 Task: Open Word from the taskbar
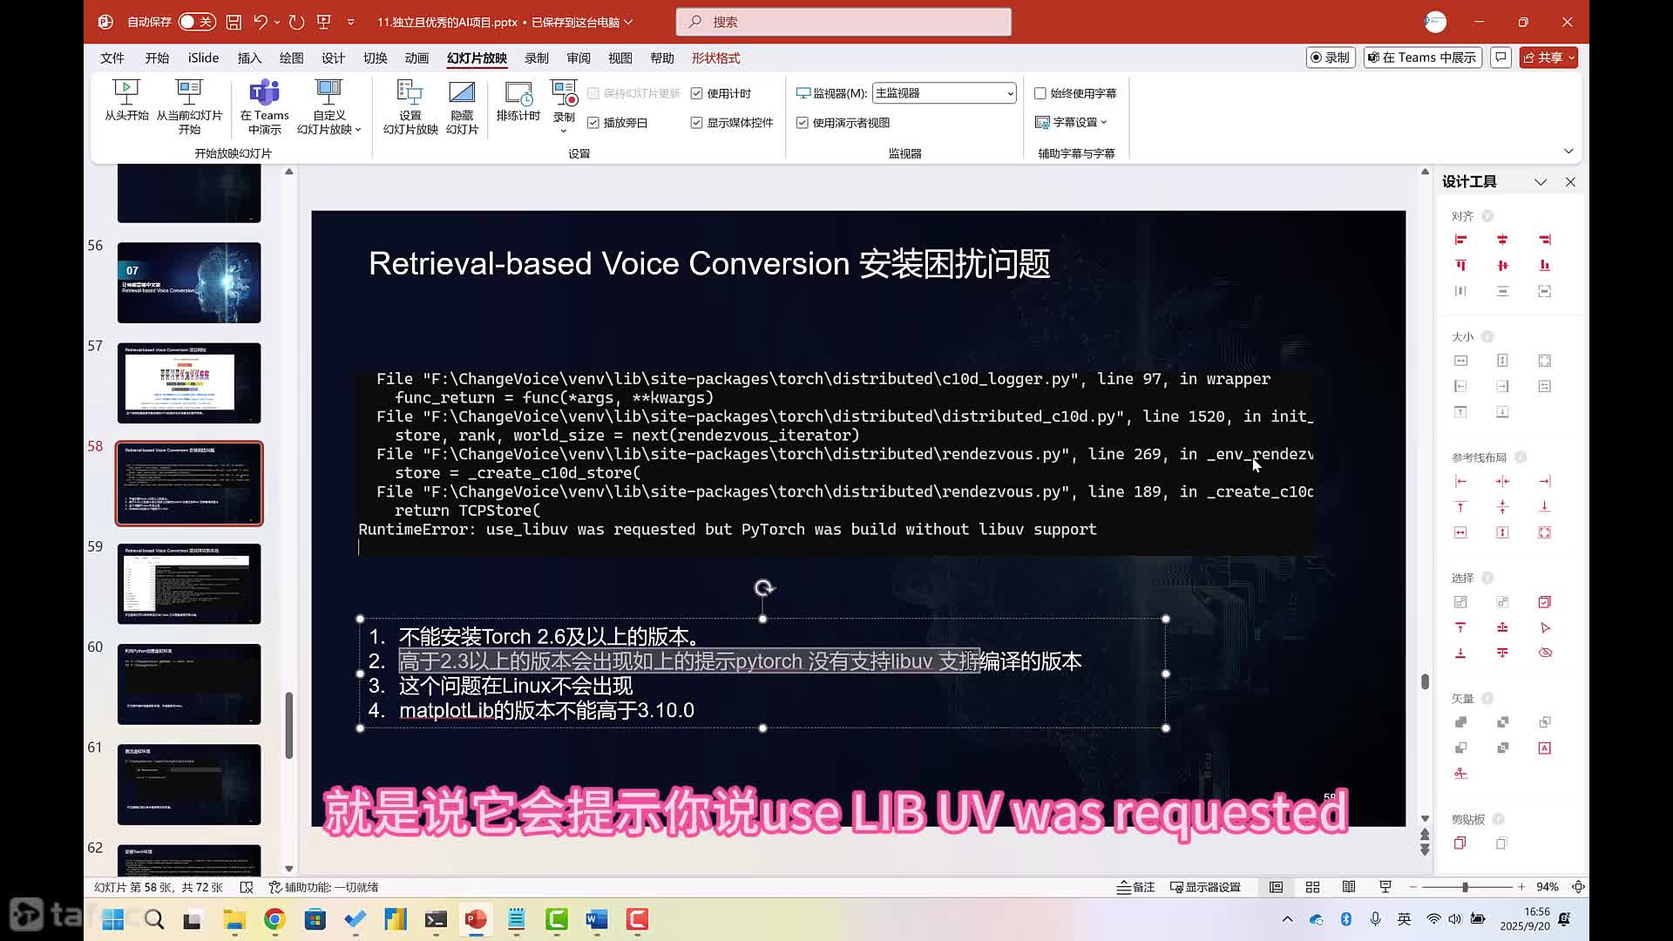597,919
